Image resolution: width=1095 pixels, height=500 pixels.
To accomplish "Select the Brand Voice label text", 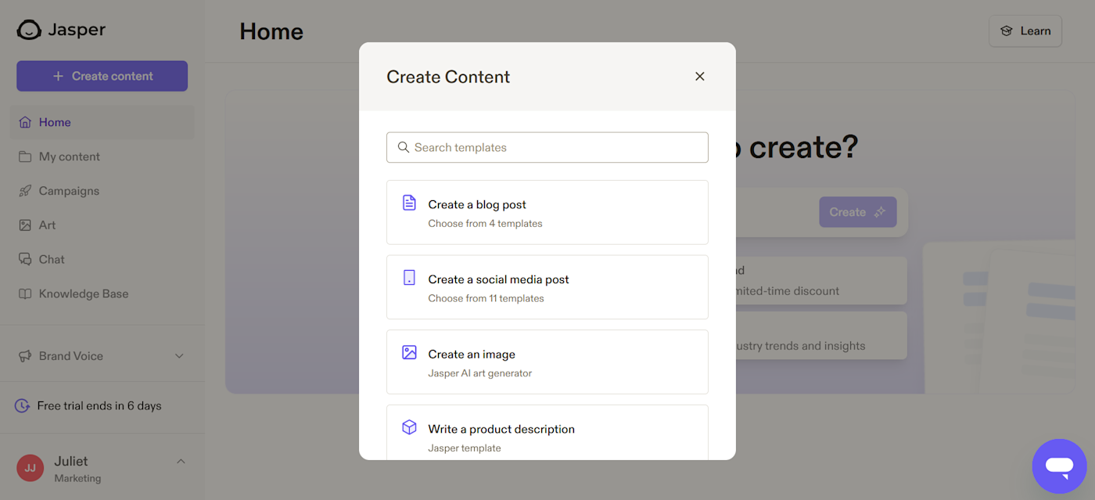I will point(71,356).
